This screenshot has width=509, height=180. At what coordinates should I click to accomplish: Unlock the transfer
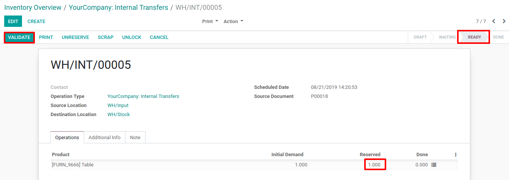pos(132,37)
